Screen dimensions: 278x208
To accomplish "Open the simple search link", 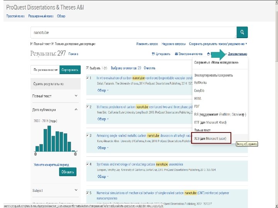I will pyautogui.click(x=15, y=16).
